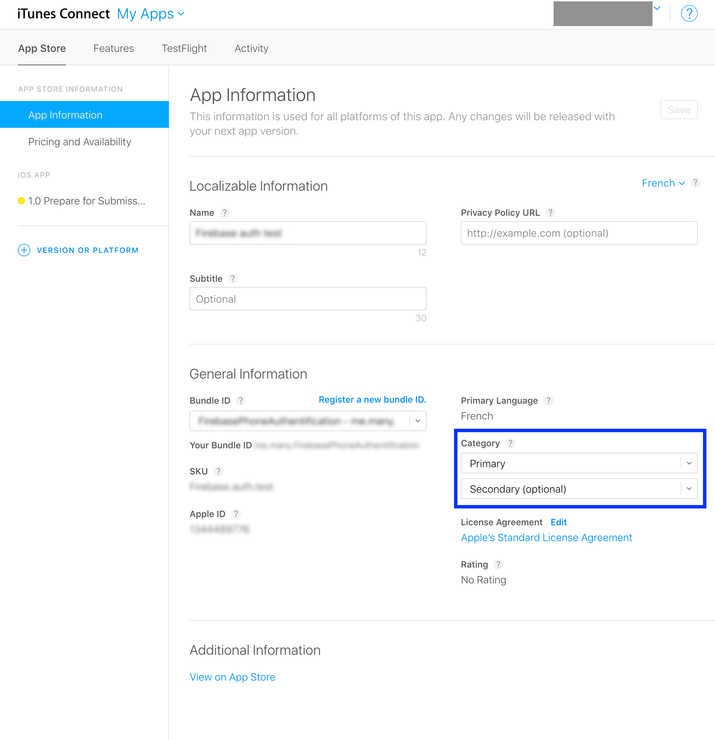Click the help icon next to Primary Language
This screenshot has width=715, height=740.
[x=548, y=401]
